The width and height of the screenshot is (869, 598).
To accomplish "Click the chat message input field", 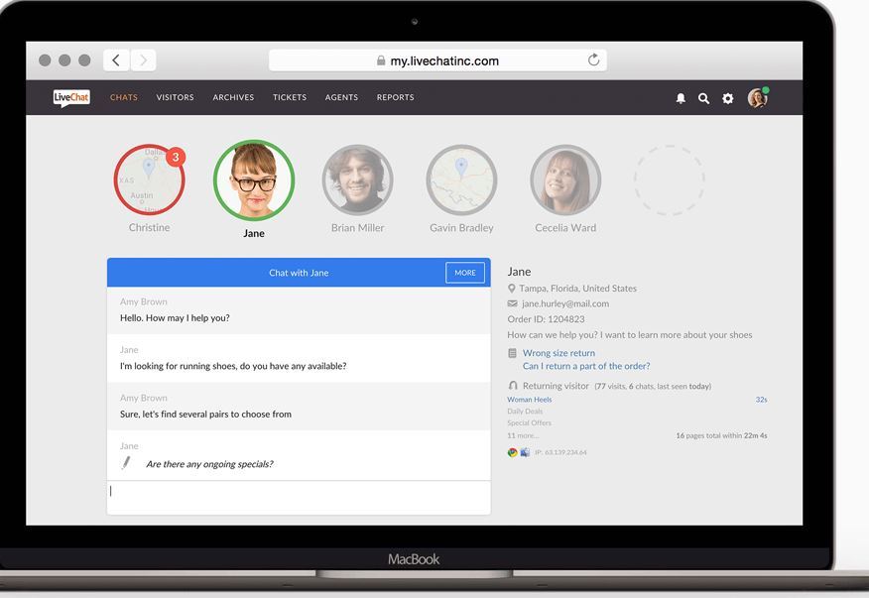I will tap(298, 497).
